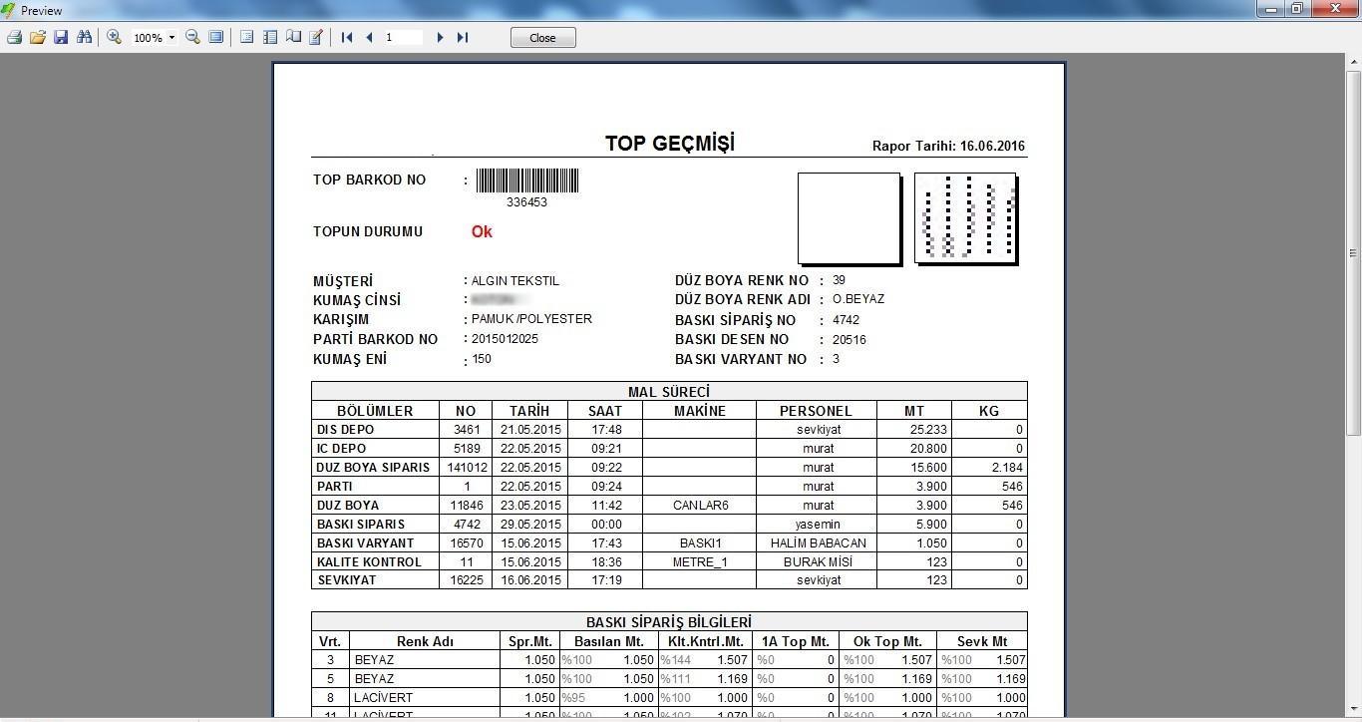The width and height of the screenshot is (1362, 722).
Task: Click the color name "O.BEYAZ"
Action: 858,299
